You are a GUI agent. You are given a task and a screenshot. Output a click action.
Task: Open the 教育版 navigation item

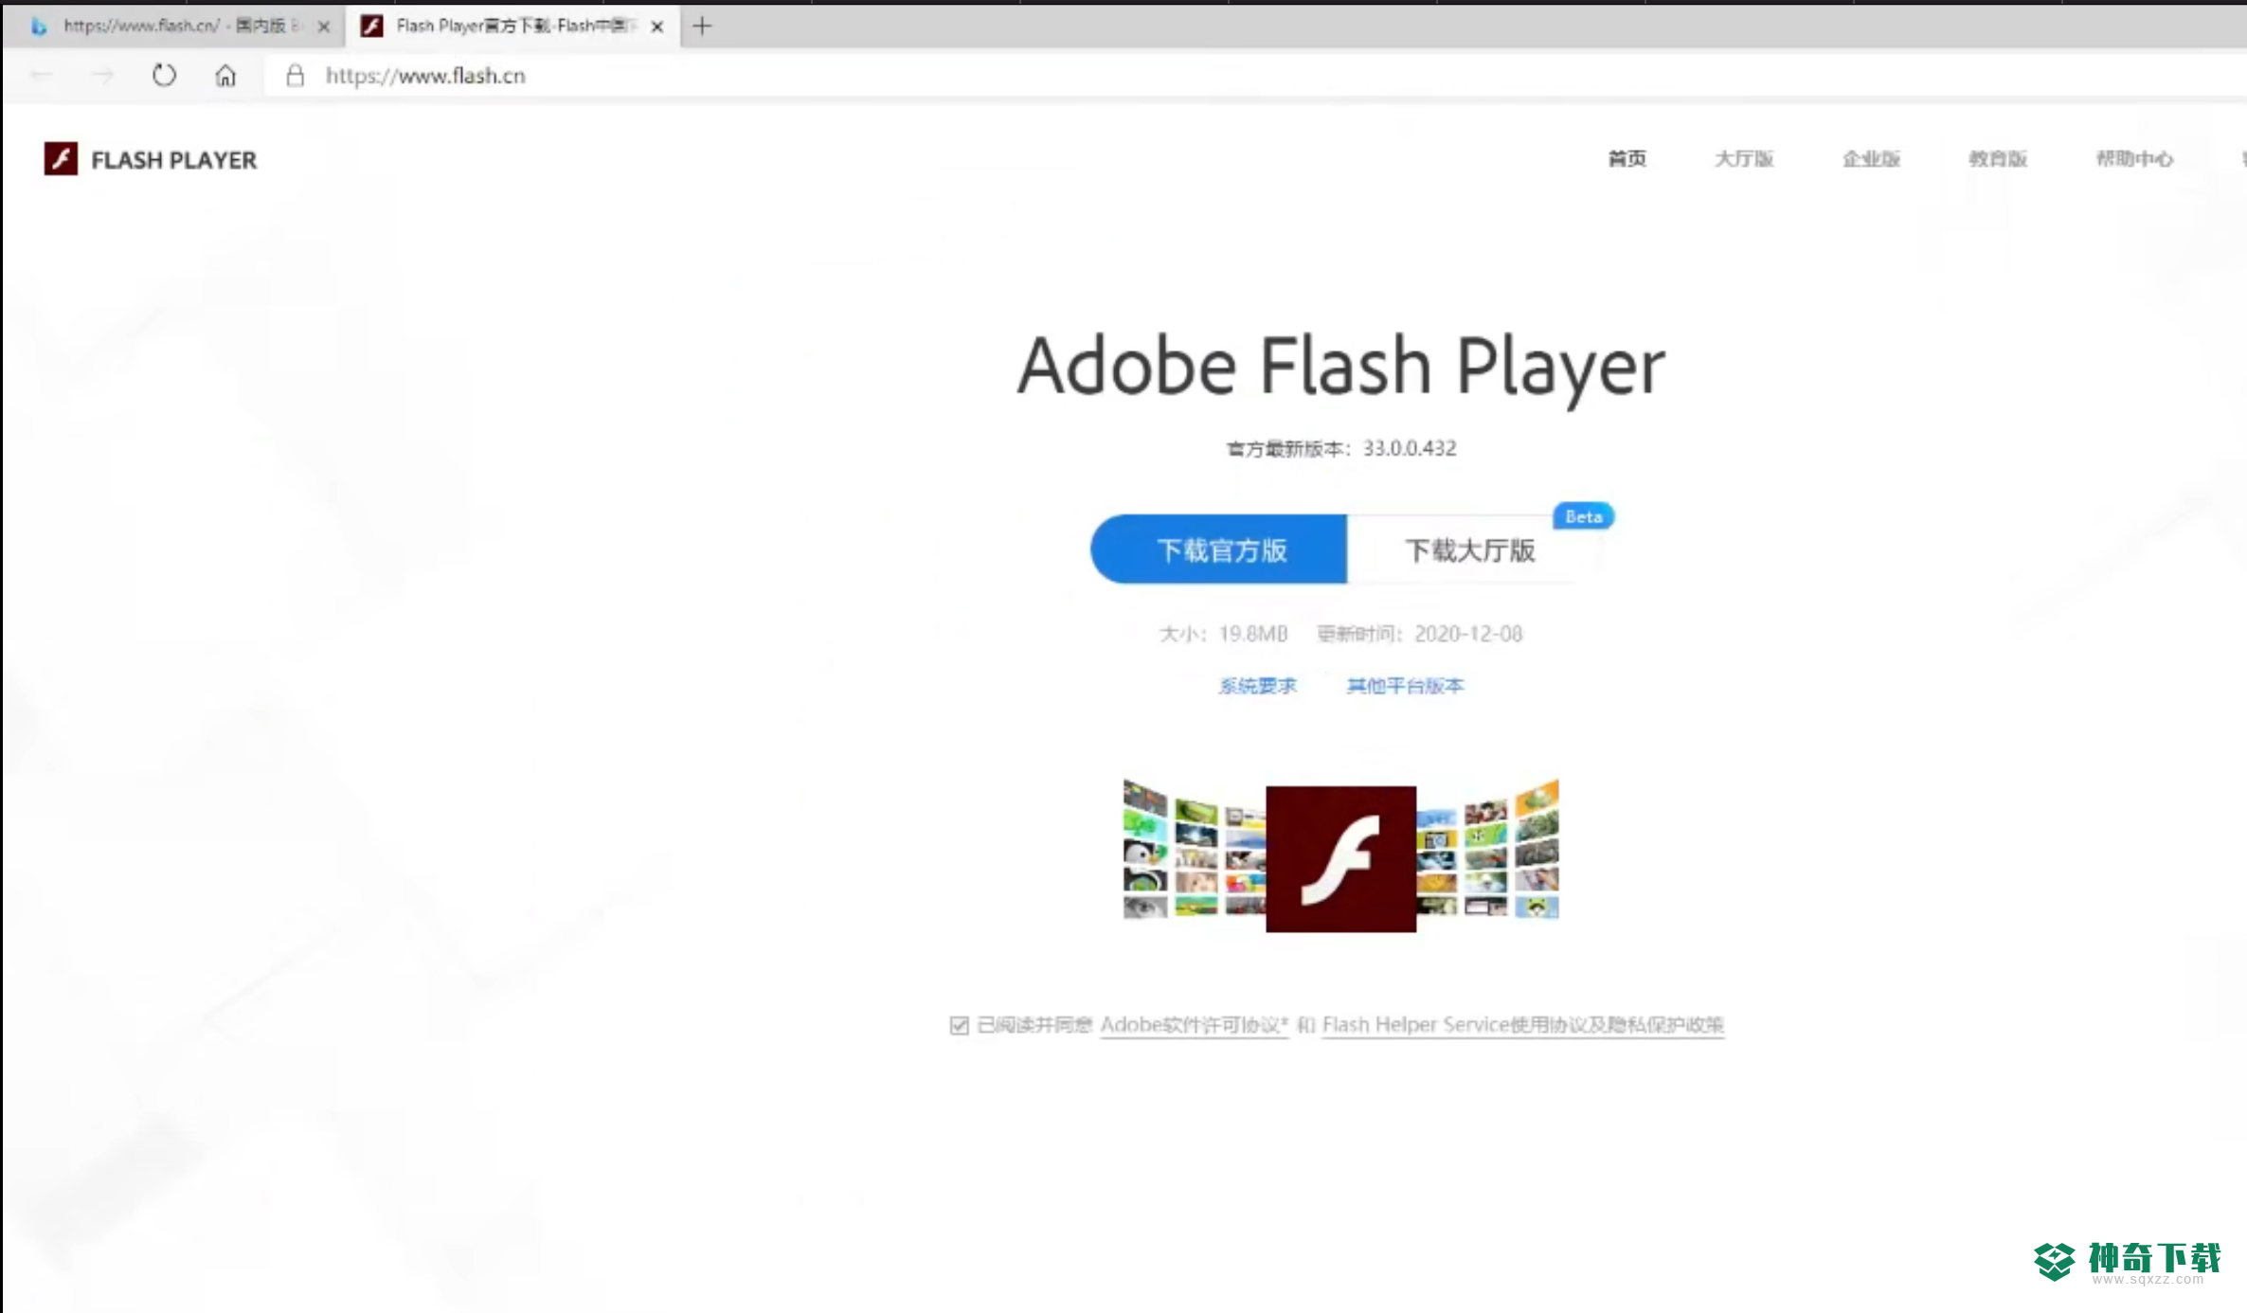tap(1998, 158)
